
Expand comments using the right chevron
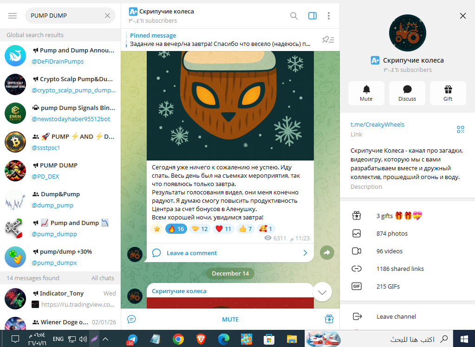(305, 253)
